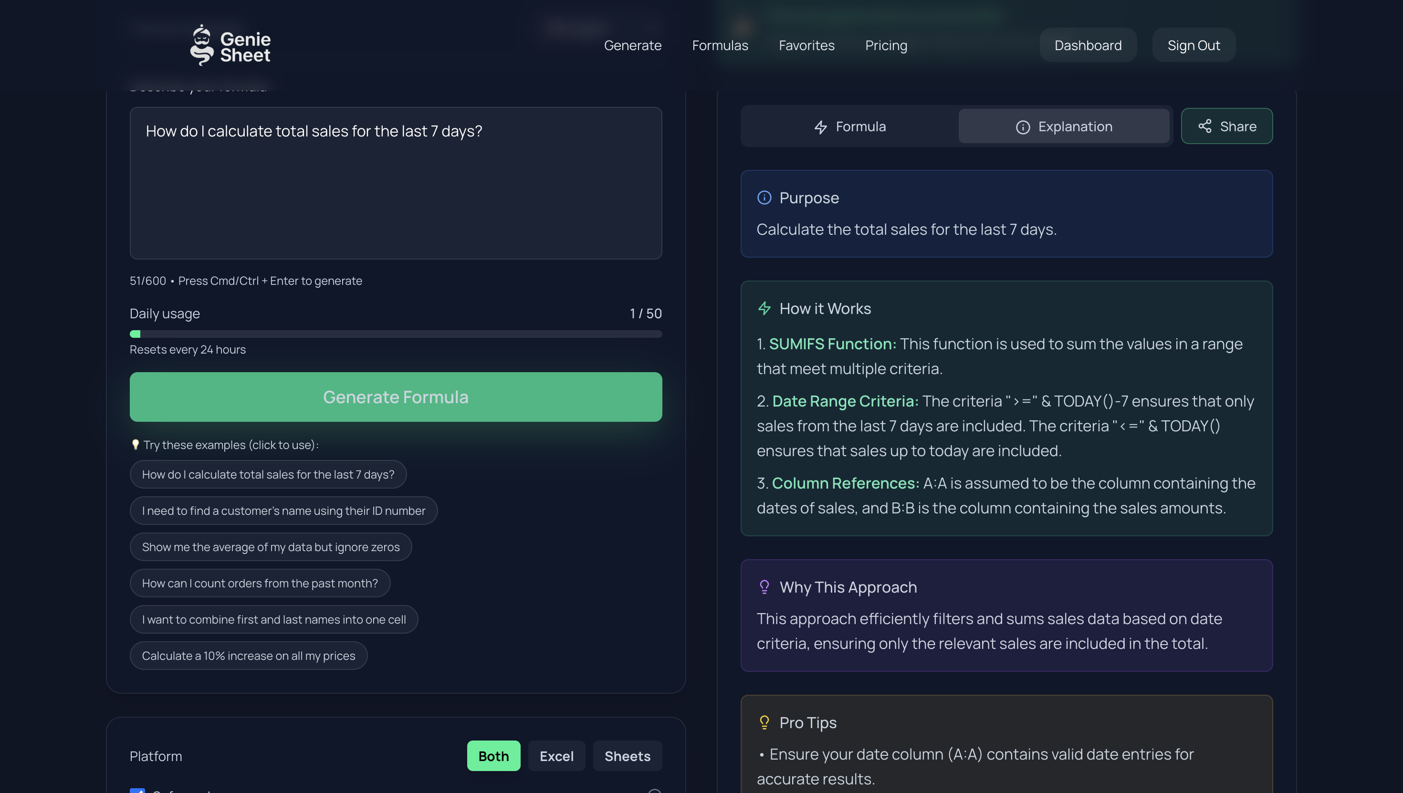This screenshot has height=793, width=1403.
Task: Click the daily usage progress bar
Action: point(396,334)
